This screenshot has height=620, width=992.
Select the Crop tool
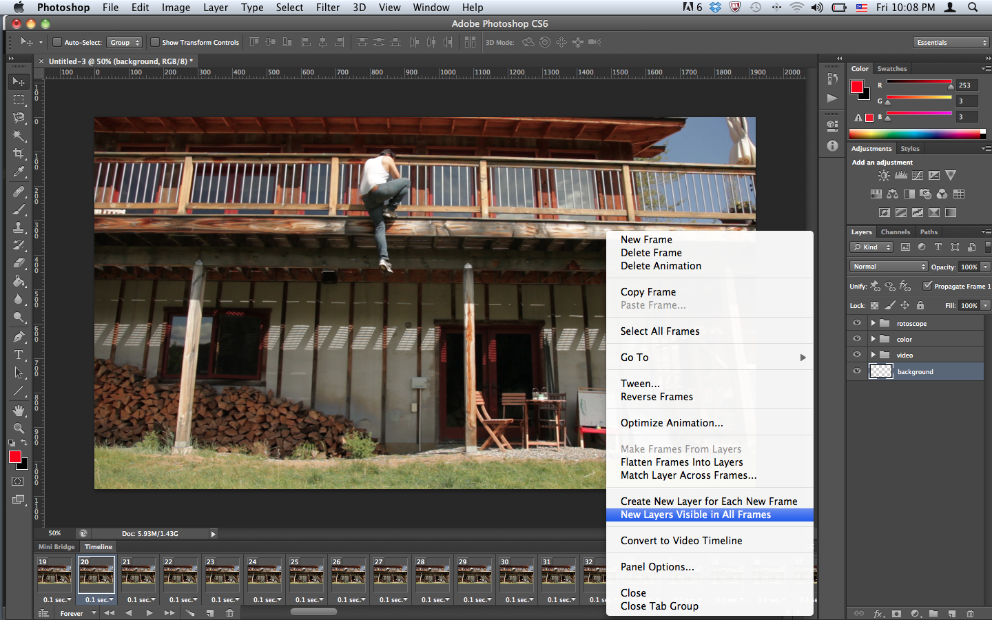[x=19, y=154]
